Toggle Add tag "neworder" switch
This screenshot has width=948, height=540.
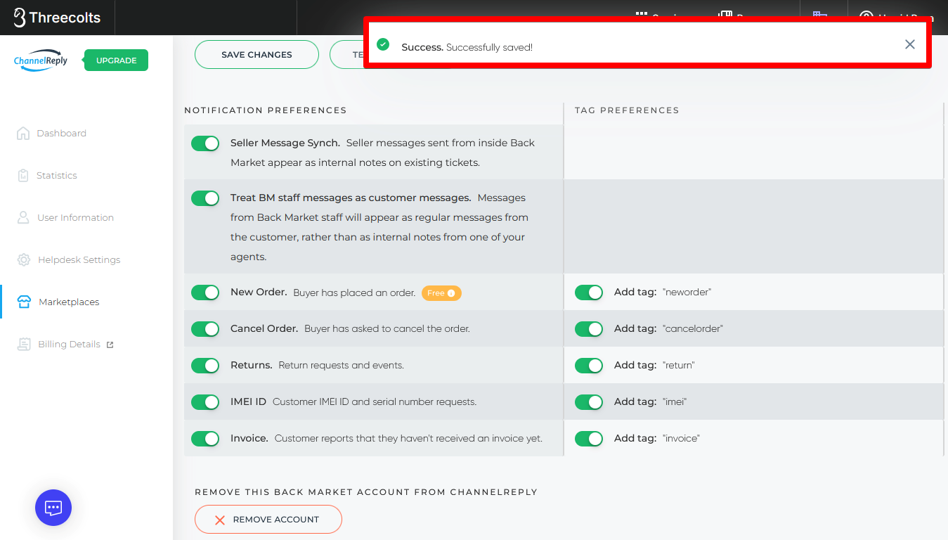tap(589, 292)
